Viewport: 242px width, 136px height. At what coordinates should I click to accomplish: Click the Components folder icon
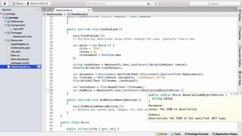tap(9, 25)
